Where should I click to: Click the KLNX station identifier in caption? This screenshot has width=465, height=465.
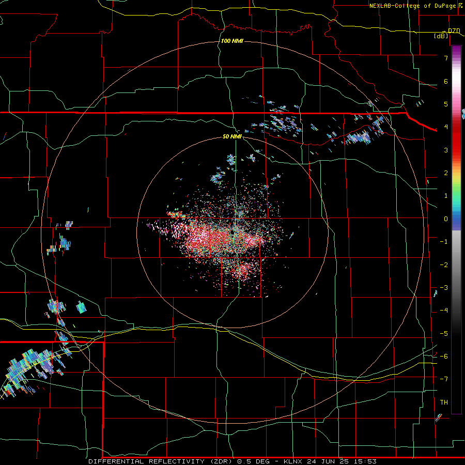tap(293, 461)
